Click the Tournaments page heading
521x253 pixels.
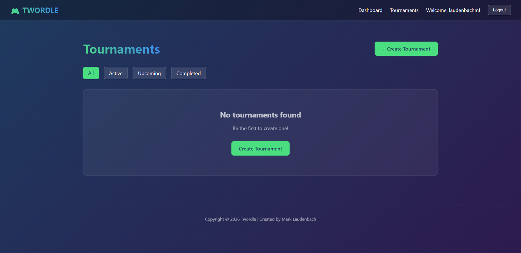[121, 49]
